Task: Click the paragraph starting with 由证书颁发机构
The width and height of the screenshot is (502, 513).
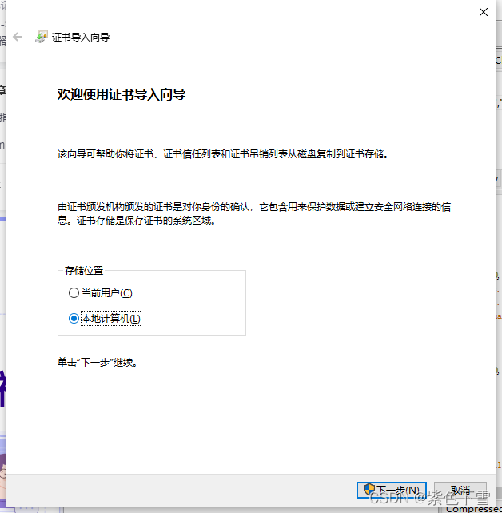Action: tap(254, 213)
